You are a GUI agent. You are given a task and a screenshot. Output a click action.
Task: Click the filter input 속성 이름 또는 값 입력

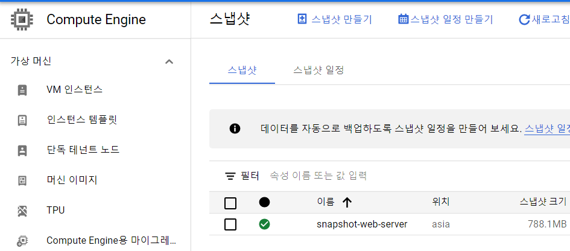[x=318, y=176]
